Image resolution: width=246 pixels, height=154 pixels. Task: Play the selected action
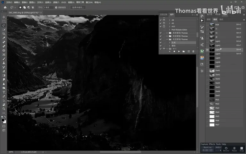coord(179,51)
